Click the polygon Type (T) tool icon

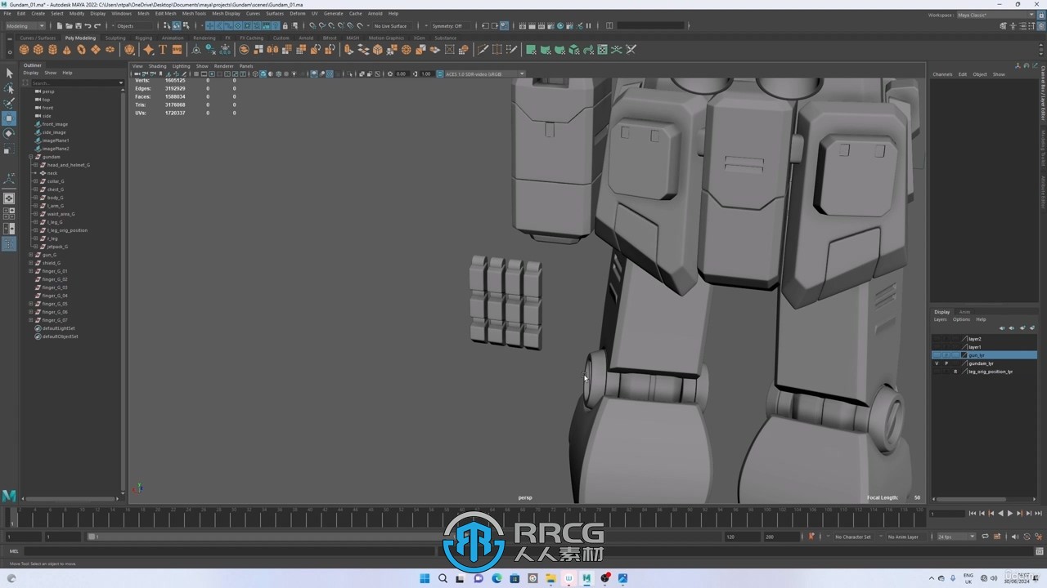click(x=163, y=50)
